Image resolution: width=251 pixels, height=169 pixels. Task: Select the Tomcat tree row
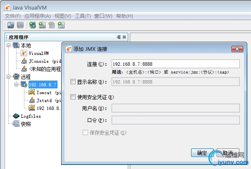tap(49, 93)
